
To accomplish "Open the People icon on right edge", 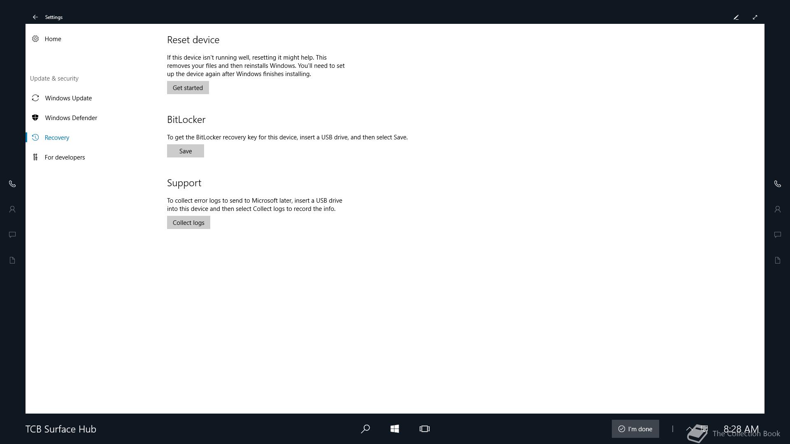I will pos(777,209).
